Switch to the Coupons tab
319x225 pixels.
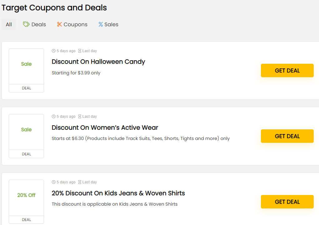(x=72, y=24)
